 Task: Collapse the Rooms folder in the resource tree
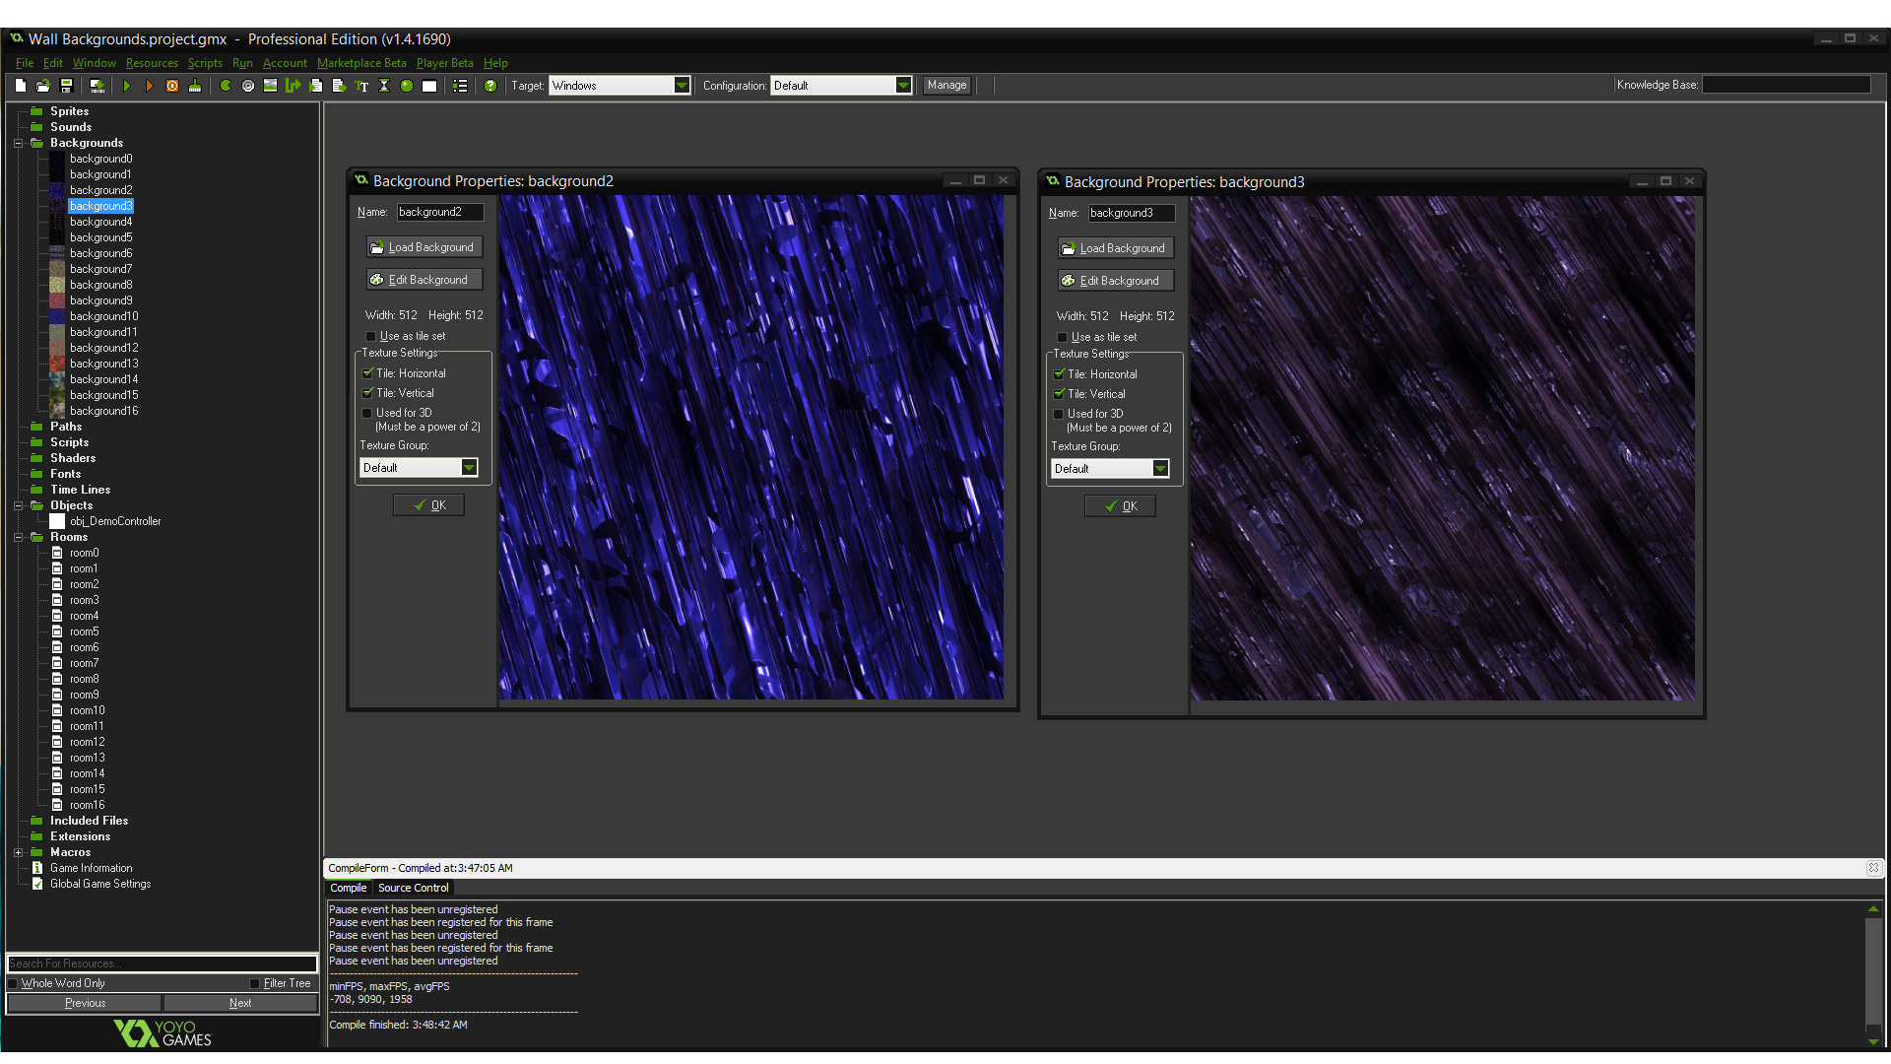[18, 537]
